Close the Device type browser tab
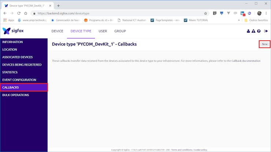 (x=50, y=6)
